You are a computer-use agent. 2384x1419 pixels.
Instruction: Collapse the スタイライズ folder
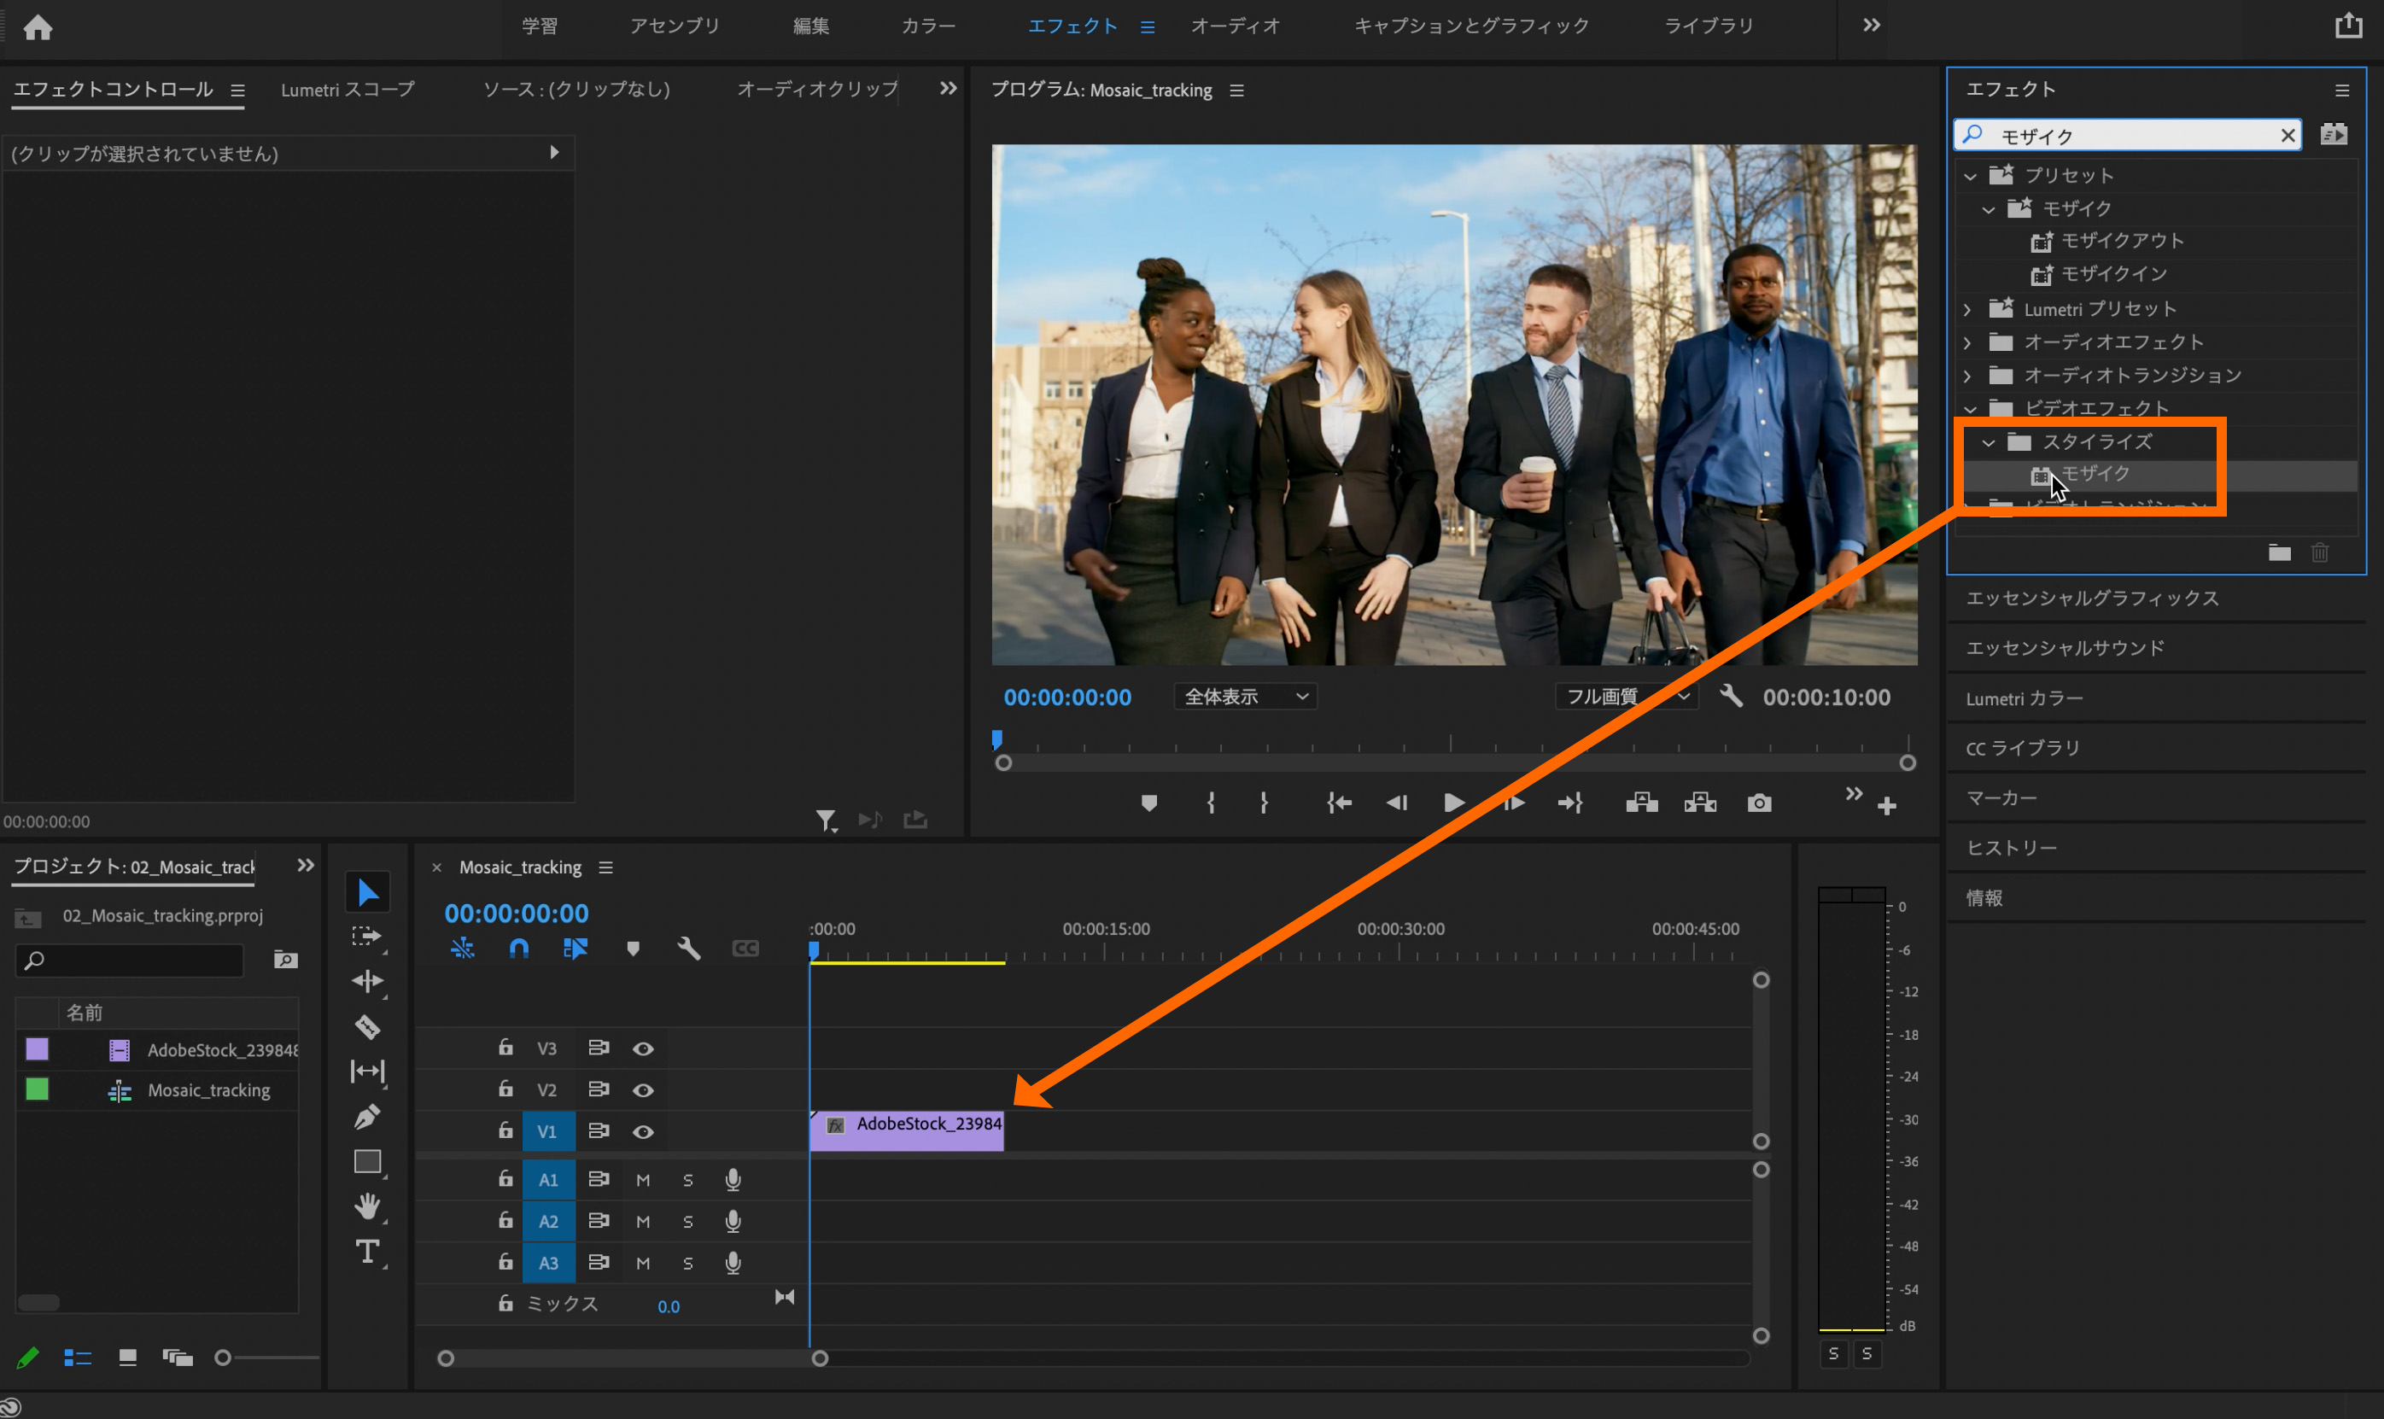(1988, 443)
